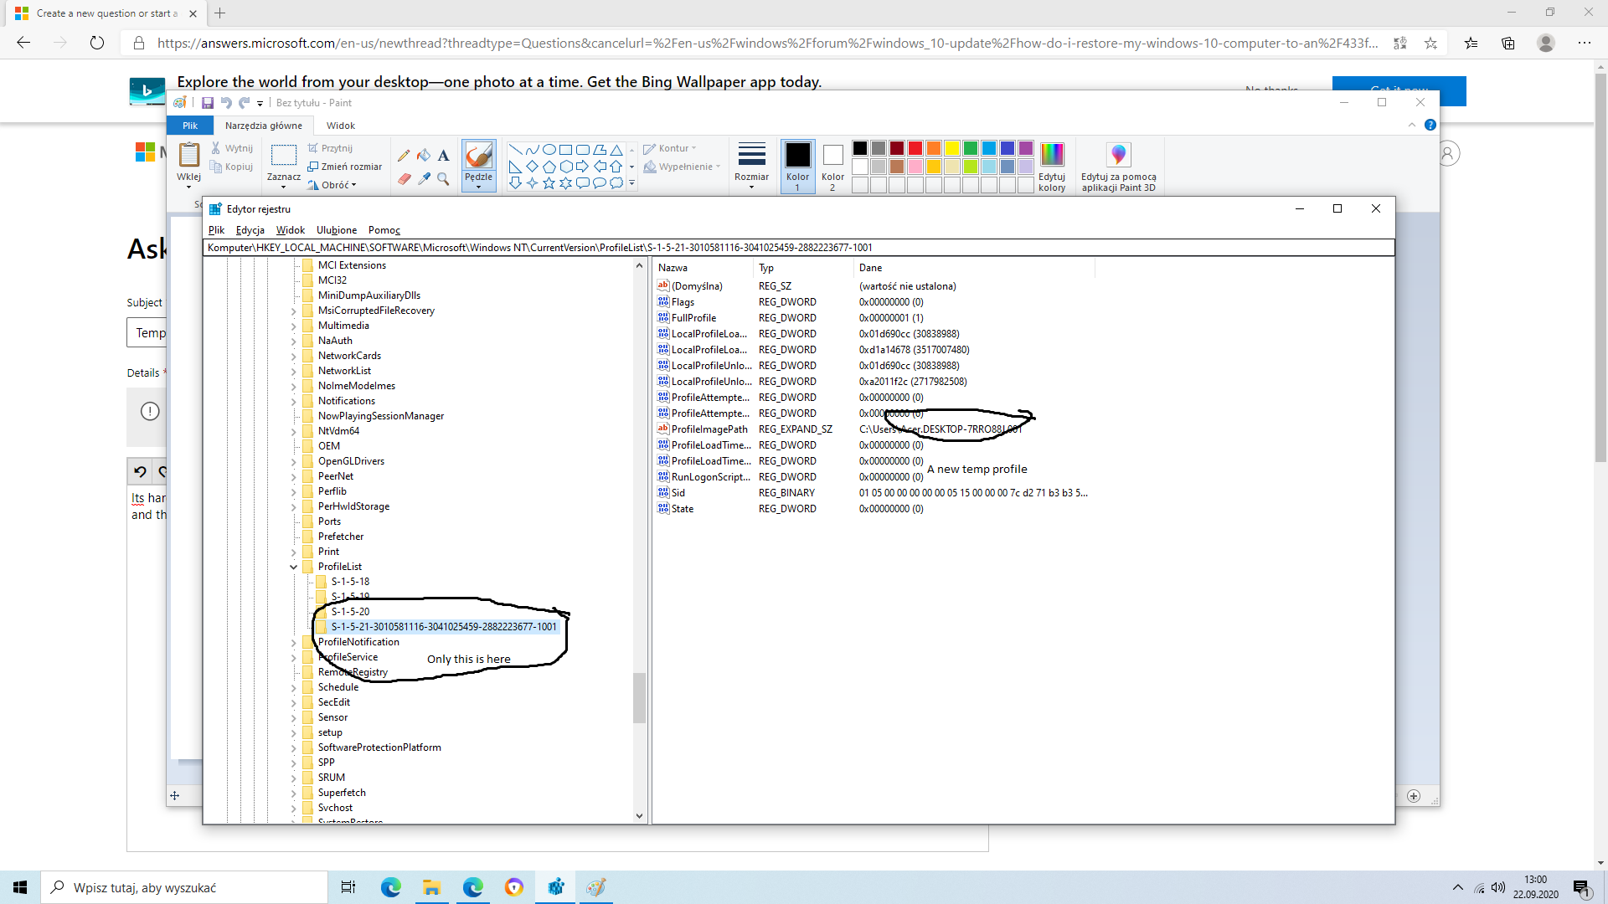Click the Kopiuj copy button
1608x904 pixels.
point(232,167)
